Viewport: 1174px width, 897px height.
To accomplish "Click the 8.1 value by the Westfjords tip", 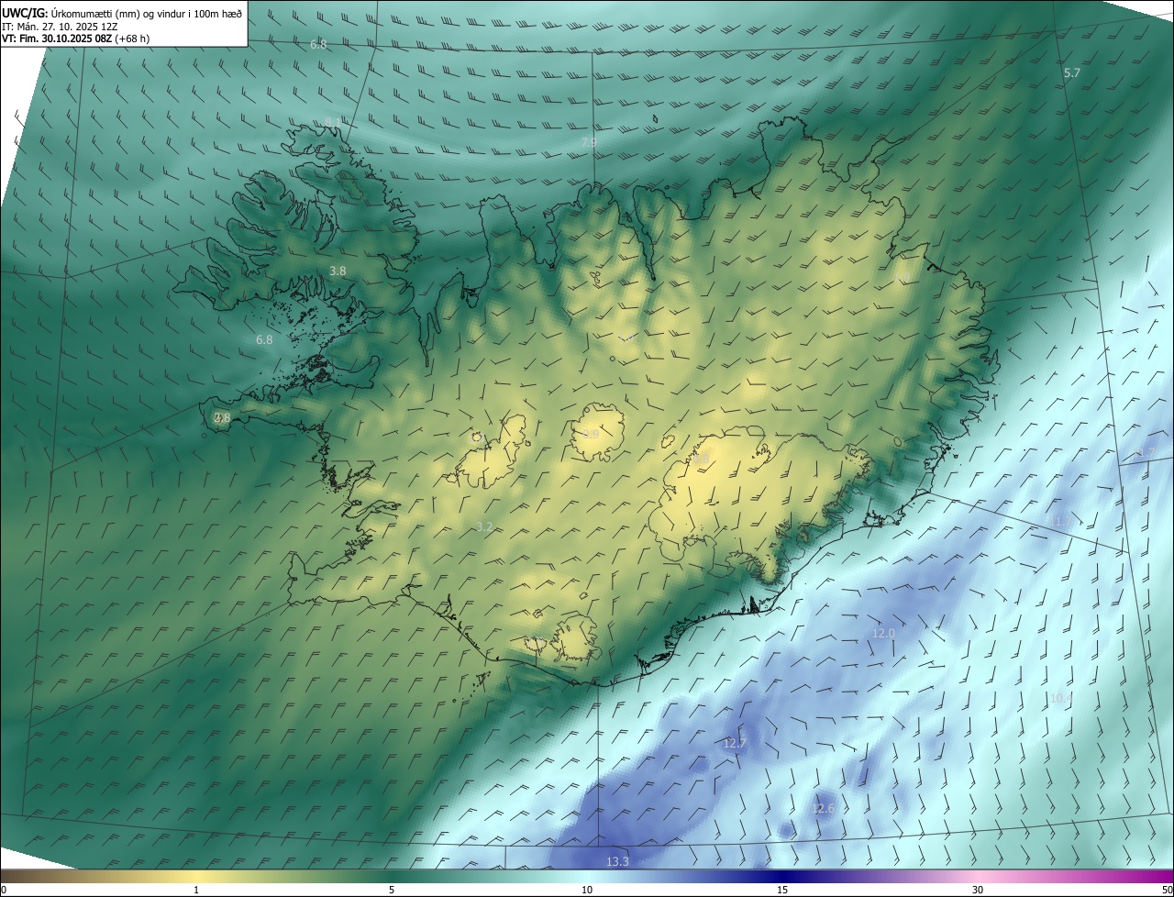I will 333,121.
